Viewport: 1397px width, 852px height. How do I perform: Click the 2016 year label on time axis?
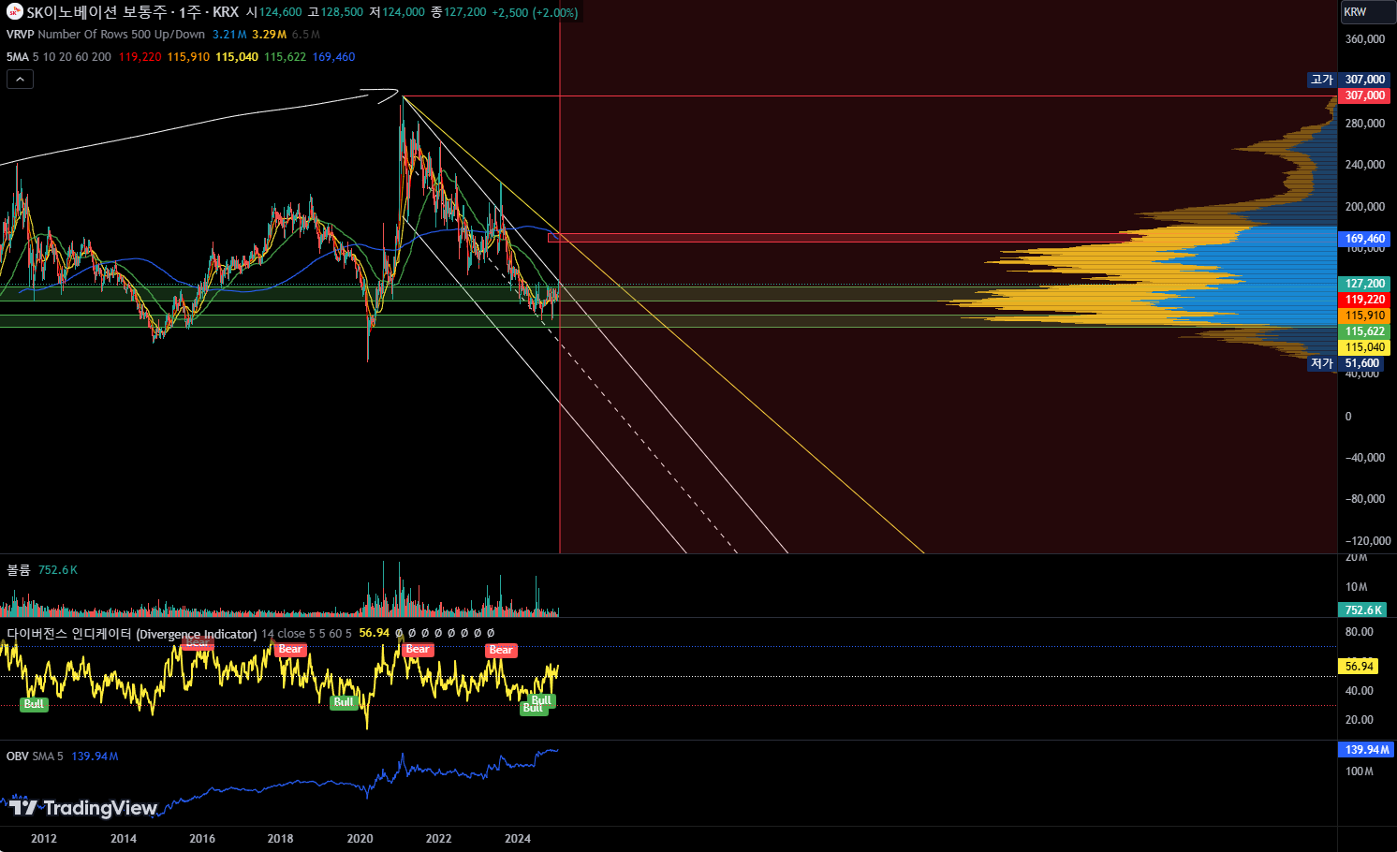click(x=202, y=839)
